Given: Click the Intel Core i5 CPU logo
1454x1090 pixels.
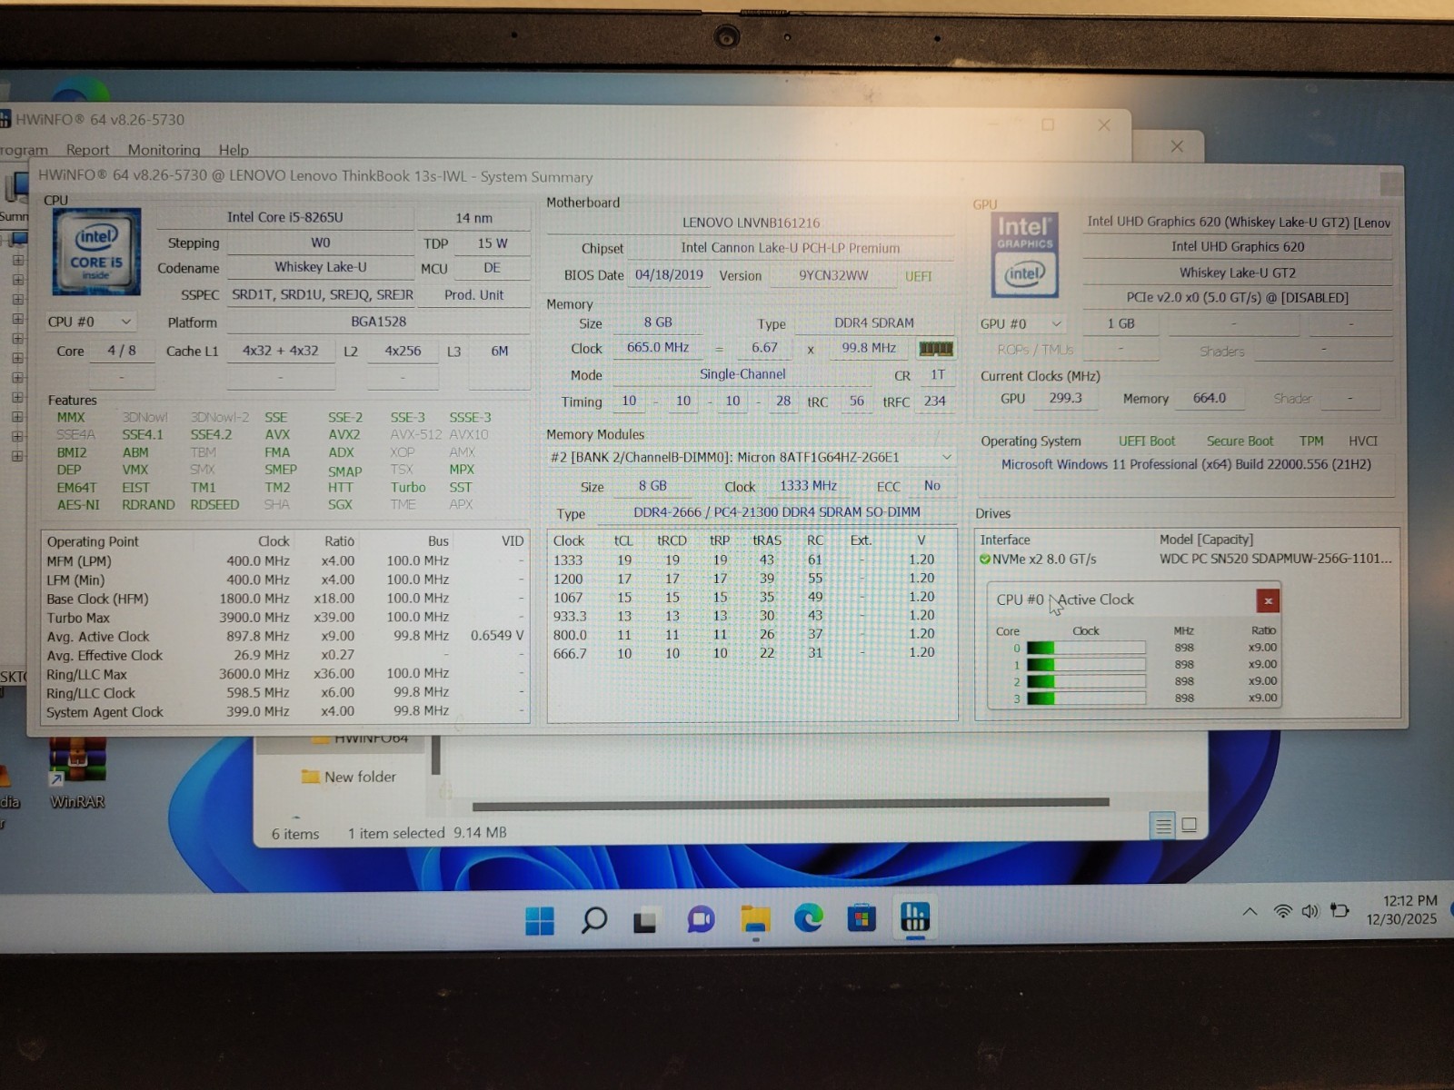Looking at the screenshot, I should click(x=96, y=252).
